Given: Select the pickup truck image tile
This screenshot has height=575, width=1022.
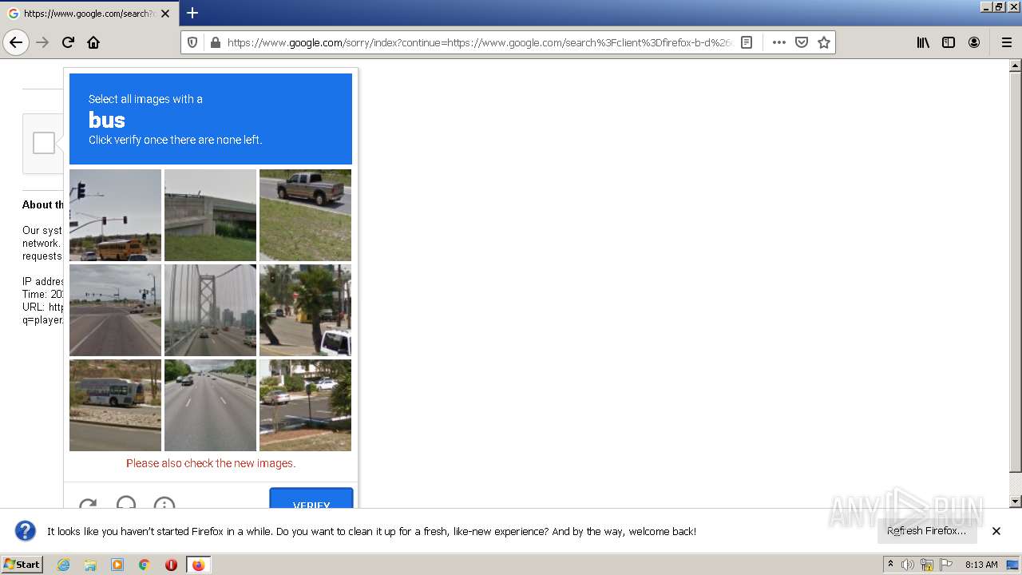Looking at the screenshot, I should 305,215.
